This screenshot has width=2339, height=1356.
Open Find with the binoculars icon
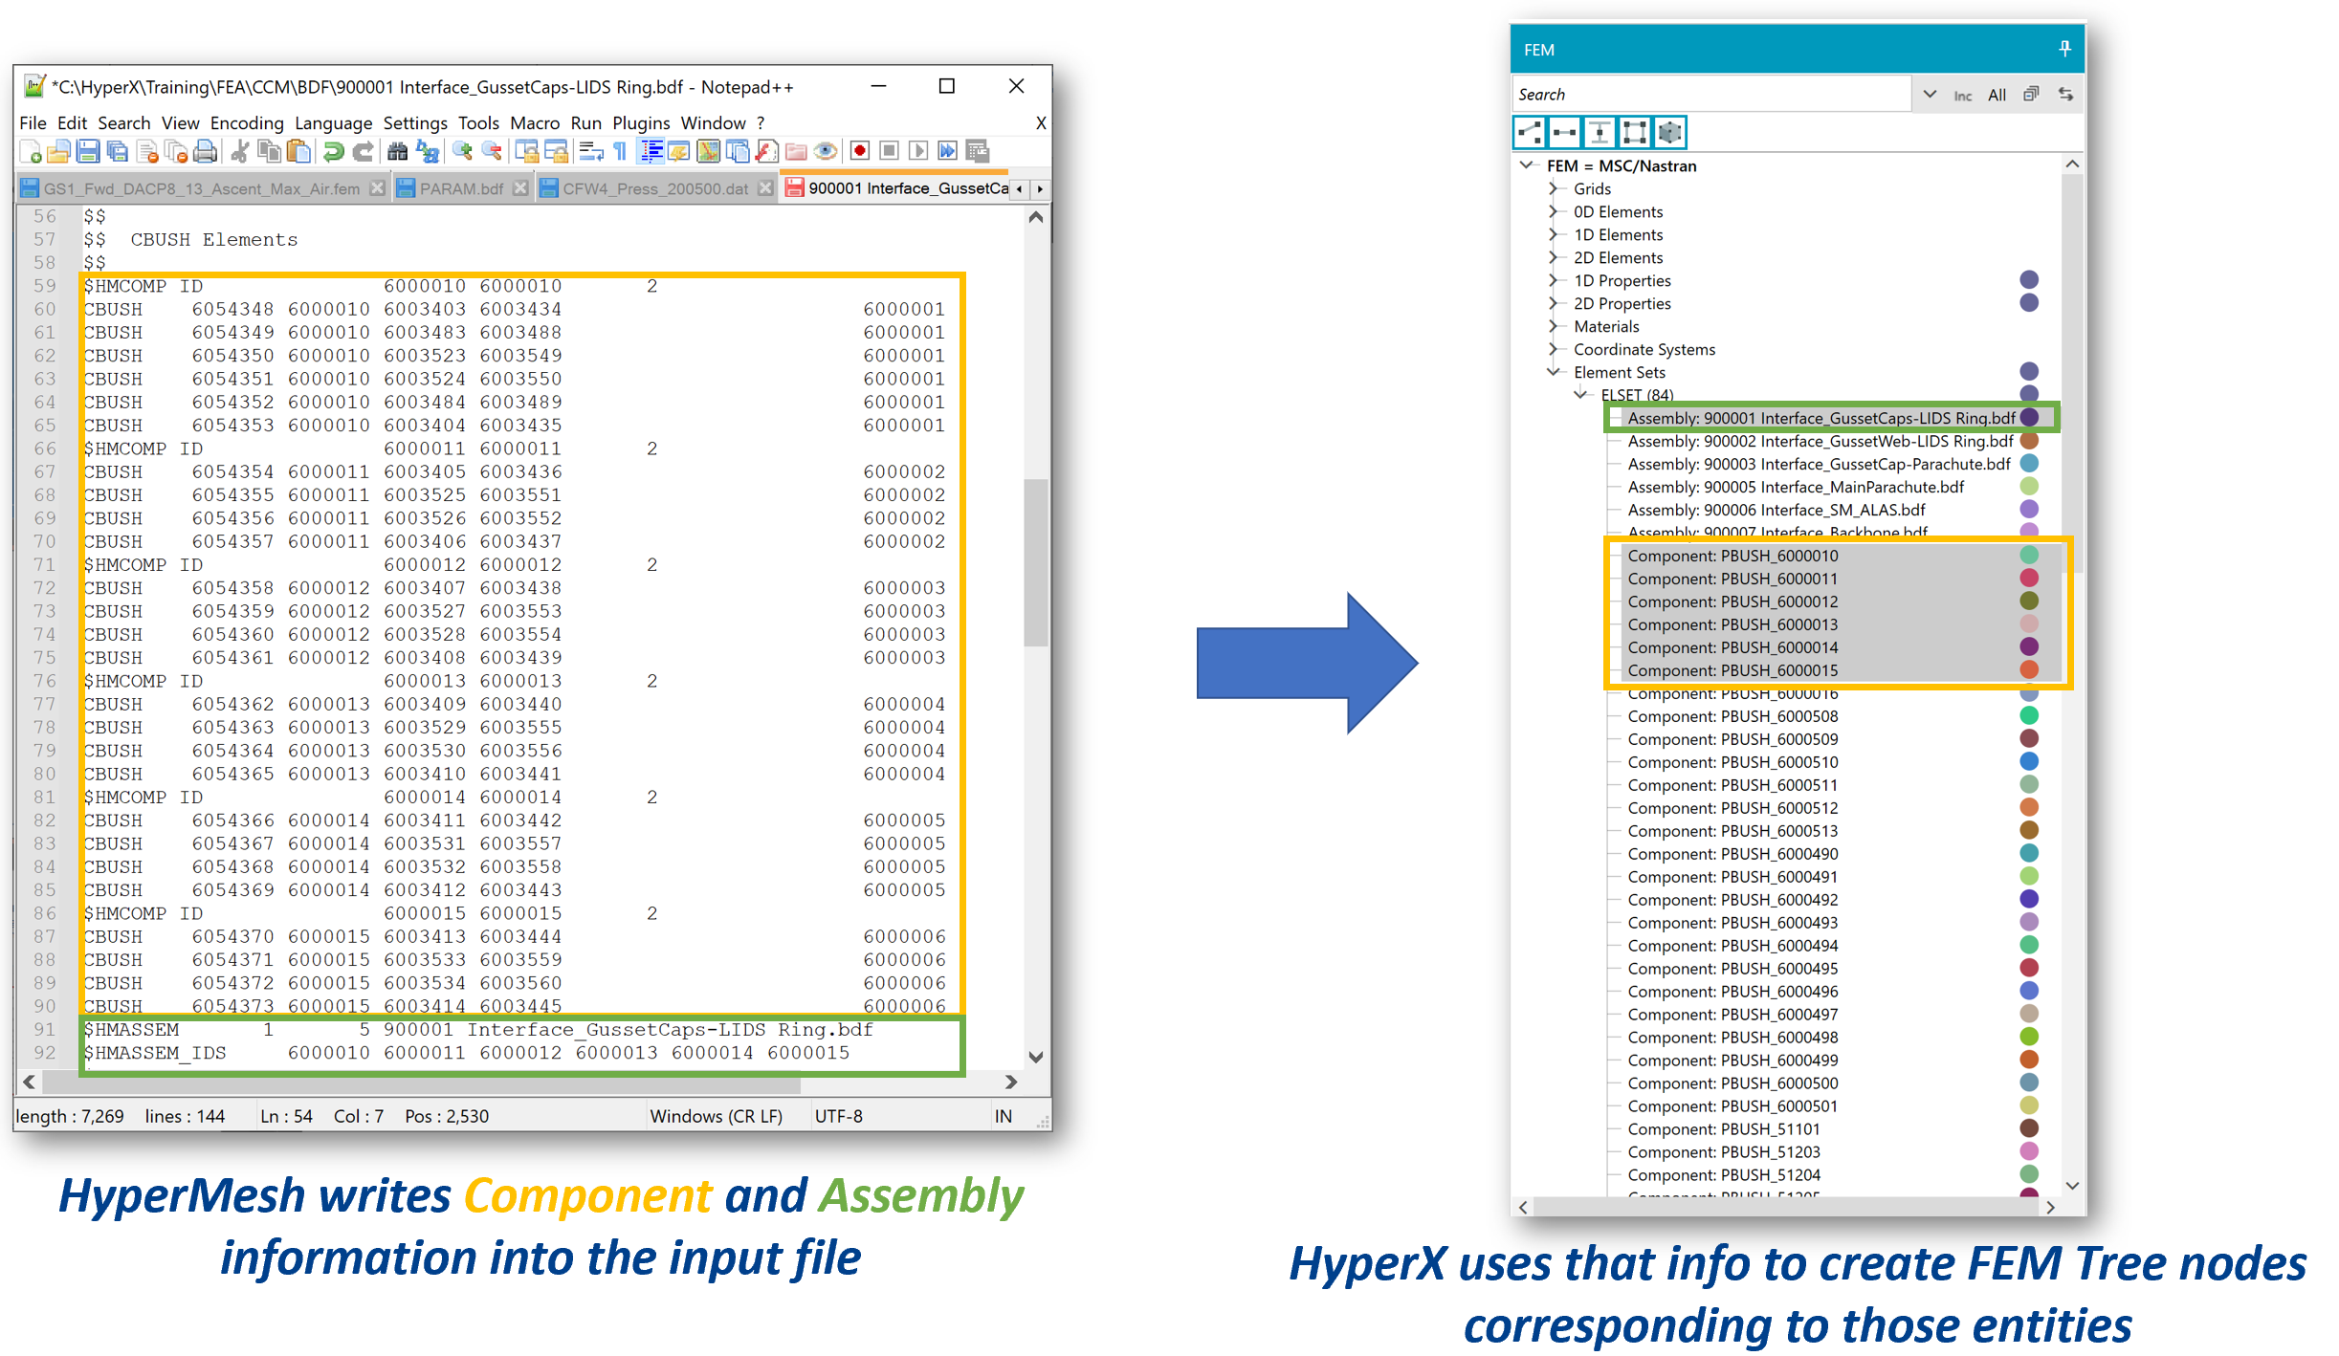point(397,151)
